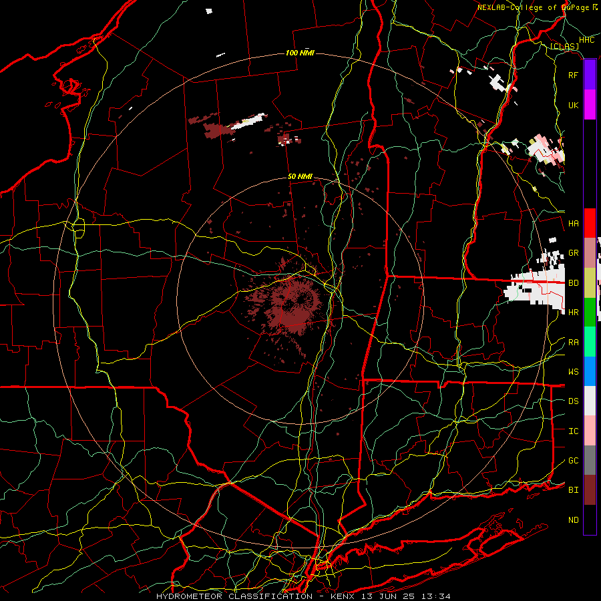Click the 'BD' legend label
Image resolution: width=601 pixels, height=601 pixels.
click(574, 283)
